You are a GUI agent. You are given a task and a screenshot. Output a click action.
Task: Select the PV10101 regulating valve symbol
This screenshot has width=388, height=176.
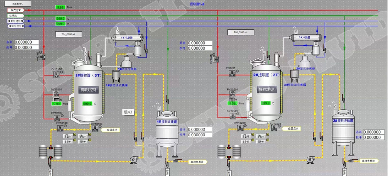(55, 94)
